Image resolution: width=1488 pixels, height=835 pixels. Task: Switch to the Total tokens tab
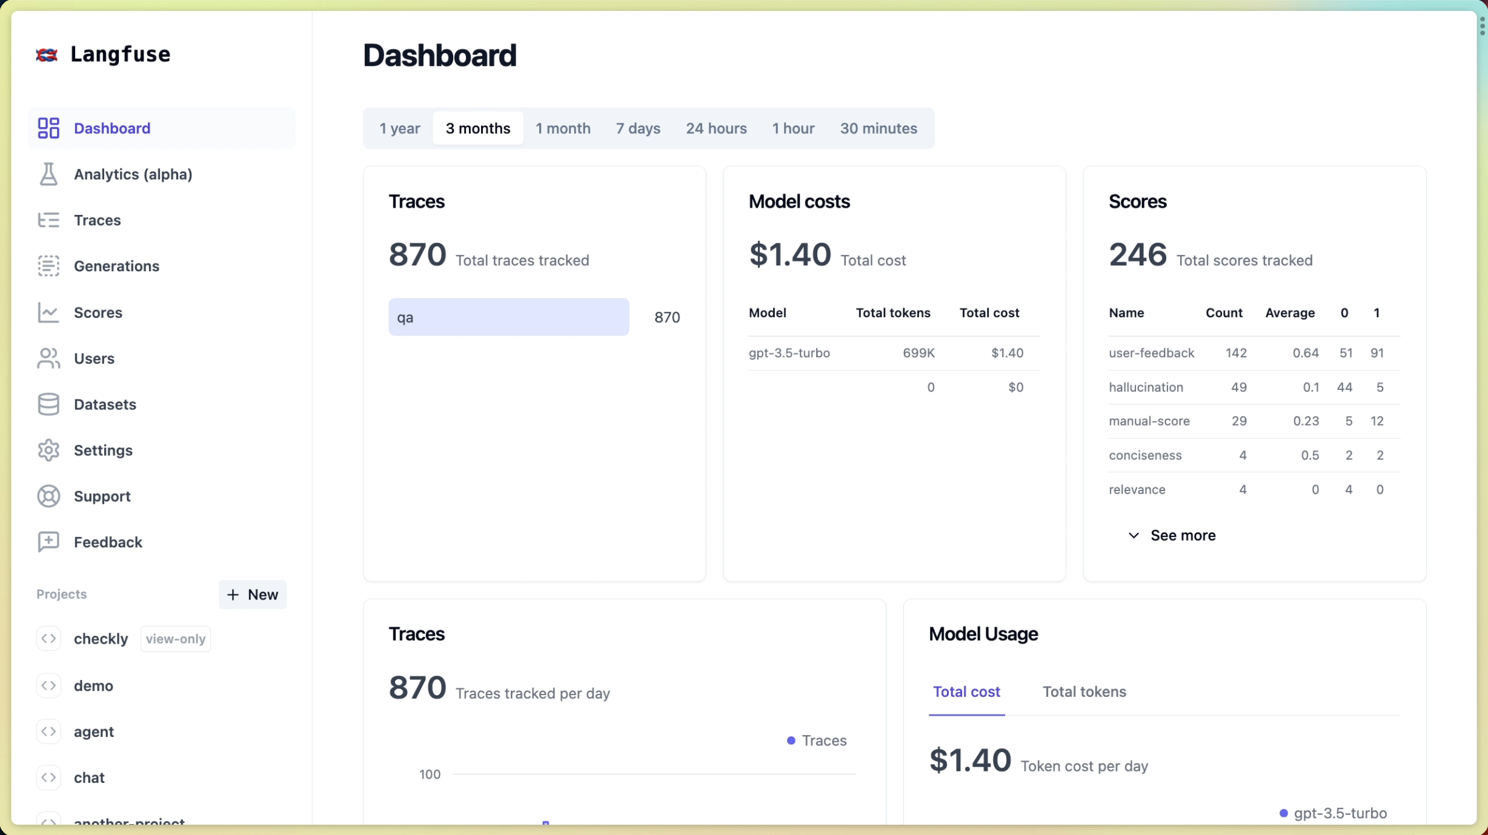pos(1084,691)
